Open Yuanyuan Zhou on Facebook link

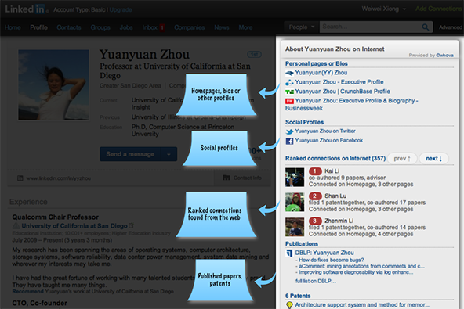point(328,141)
